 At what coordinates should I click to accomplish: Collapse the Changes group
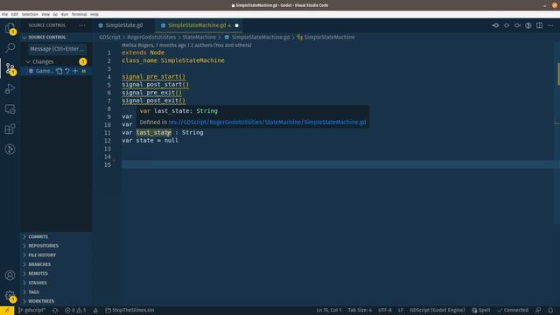[x=28, y=62]
